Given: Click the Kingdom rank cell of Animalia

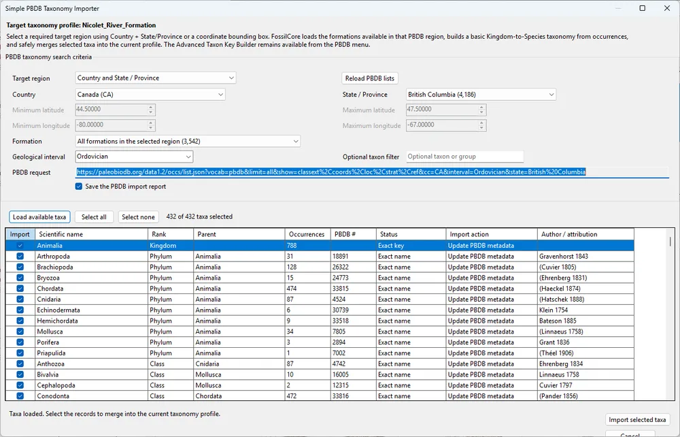Looking at the screenshot, I should coord(171,246).
